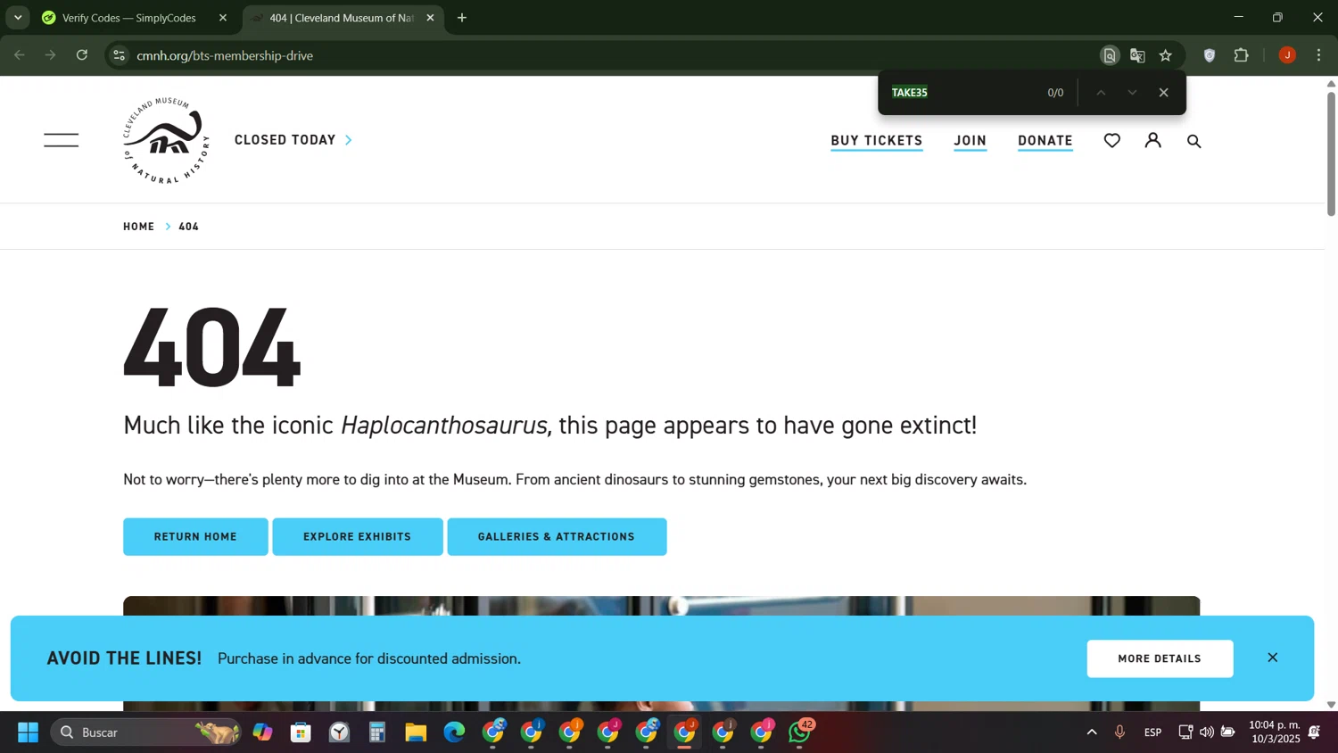Open WhatsApp from the taskbar
The width and height of the screenshot is (1338, 753).
tap(800, 732)
